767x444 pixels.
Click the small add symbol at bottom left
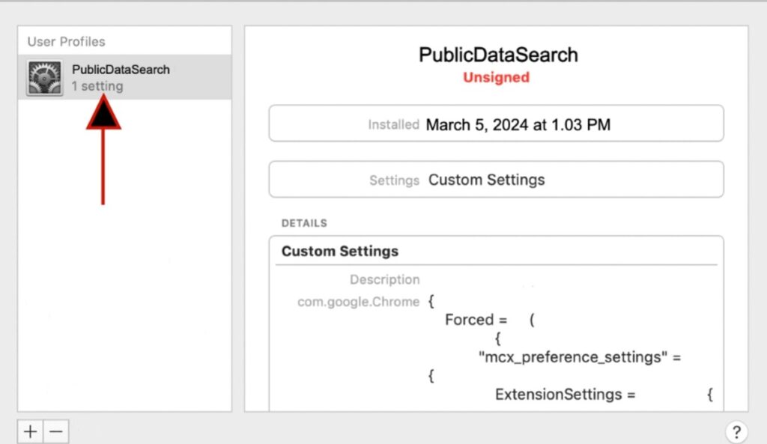(29, 432)
